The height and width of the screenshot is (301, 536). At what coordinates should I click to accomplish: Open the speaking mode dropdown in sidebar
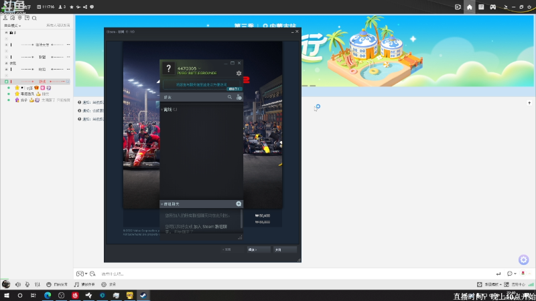pyautogui.click(x=12, y=25)
